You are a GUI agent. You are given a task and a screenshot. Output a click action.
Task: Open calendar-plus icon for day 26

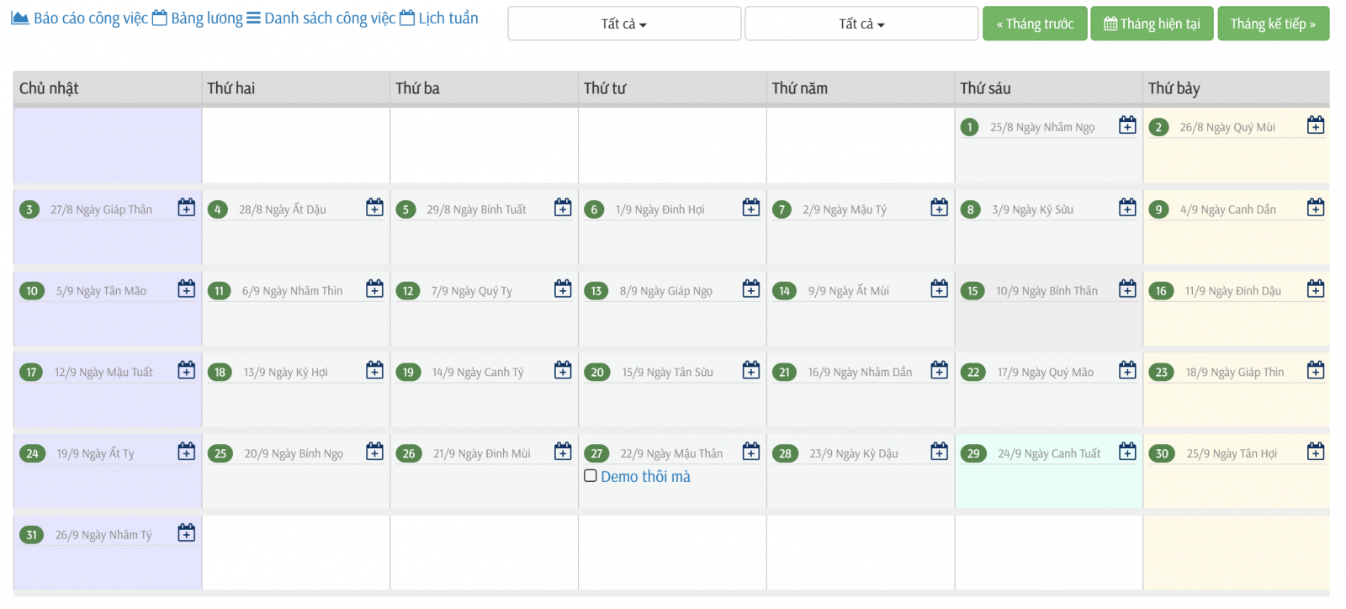(564, 452)
